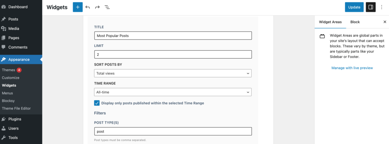Open the three-dot options menu

click(382, 7)
